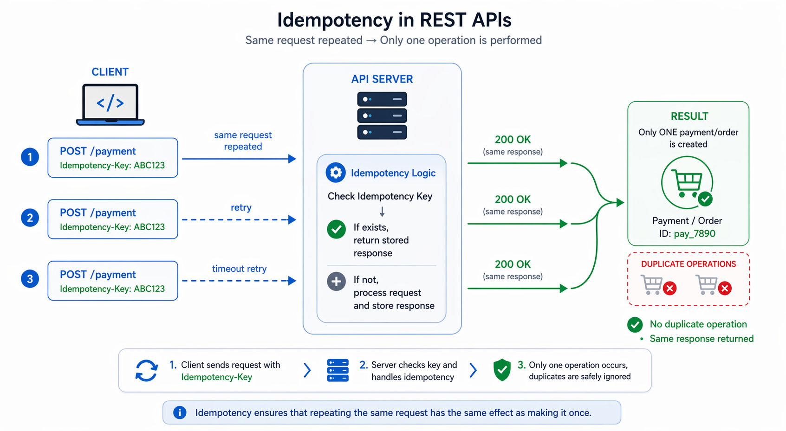This screenshot has height=431, width=786.
Task: Click "Idempotency-Key: ABC123" in request card 3
Action: pos(112,289)
